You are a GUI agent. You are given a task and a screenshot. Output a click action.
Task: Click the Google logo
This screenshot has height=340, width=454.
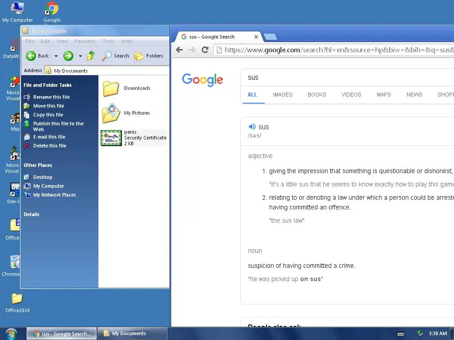point(202,80)
